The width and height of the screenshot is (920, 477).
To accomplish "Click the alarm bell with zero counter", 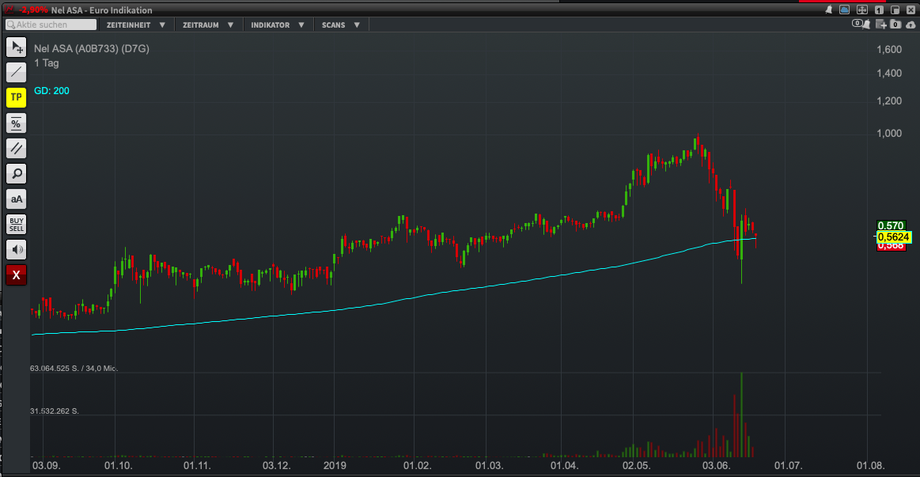I will tap(861, 24).
